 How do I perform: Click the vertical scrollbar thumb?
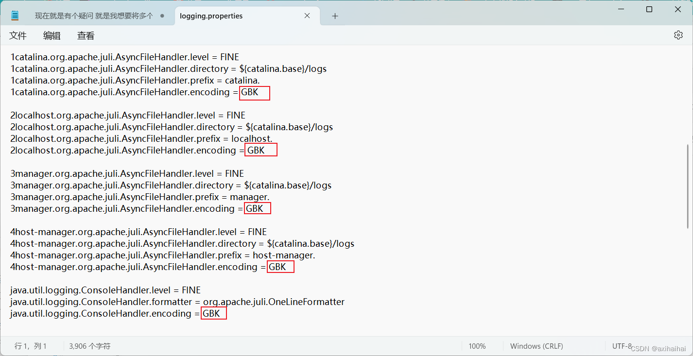pyautogui.click(x=688, y=186)
